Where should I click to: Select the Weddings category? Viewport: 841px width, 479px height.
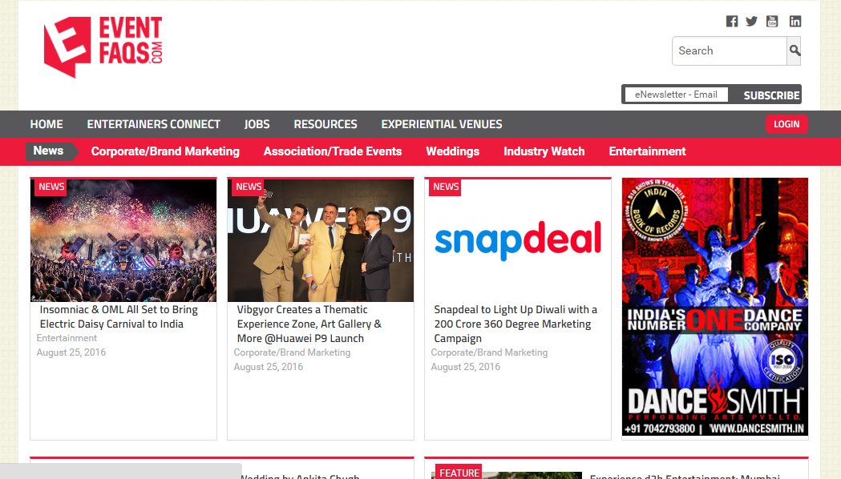[x=453, y=151]
